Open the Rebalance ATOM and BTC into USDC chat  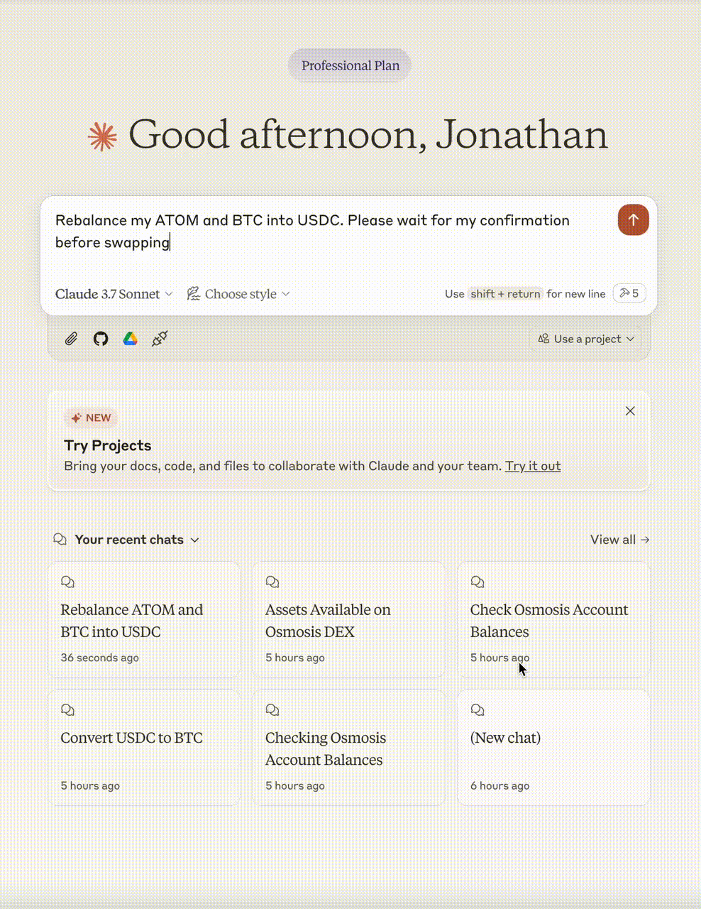(143, 619)
